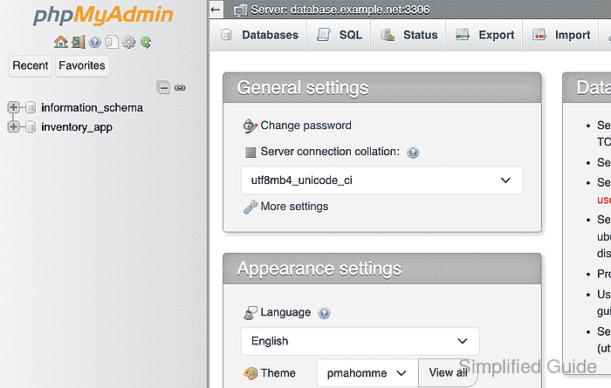Switch to the SQL tab
Viewport: 611px width, 388px height.
point(339,35)
